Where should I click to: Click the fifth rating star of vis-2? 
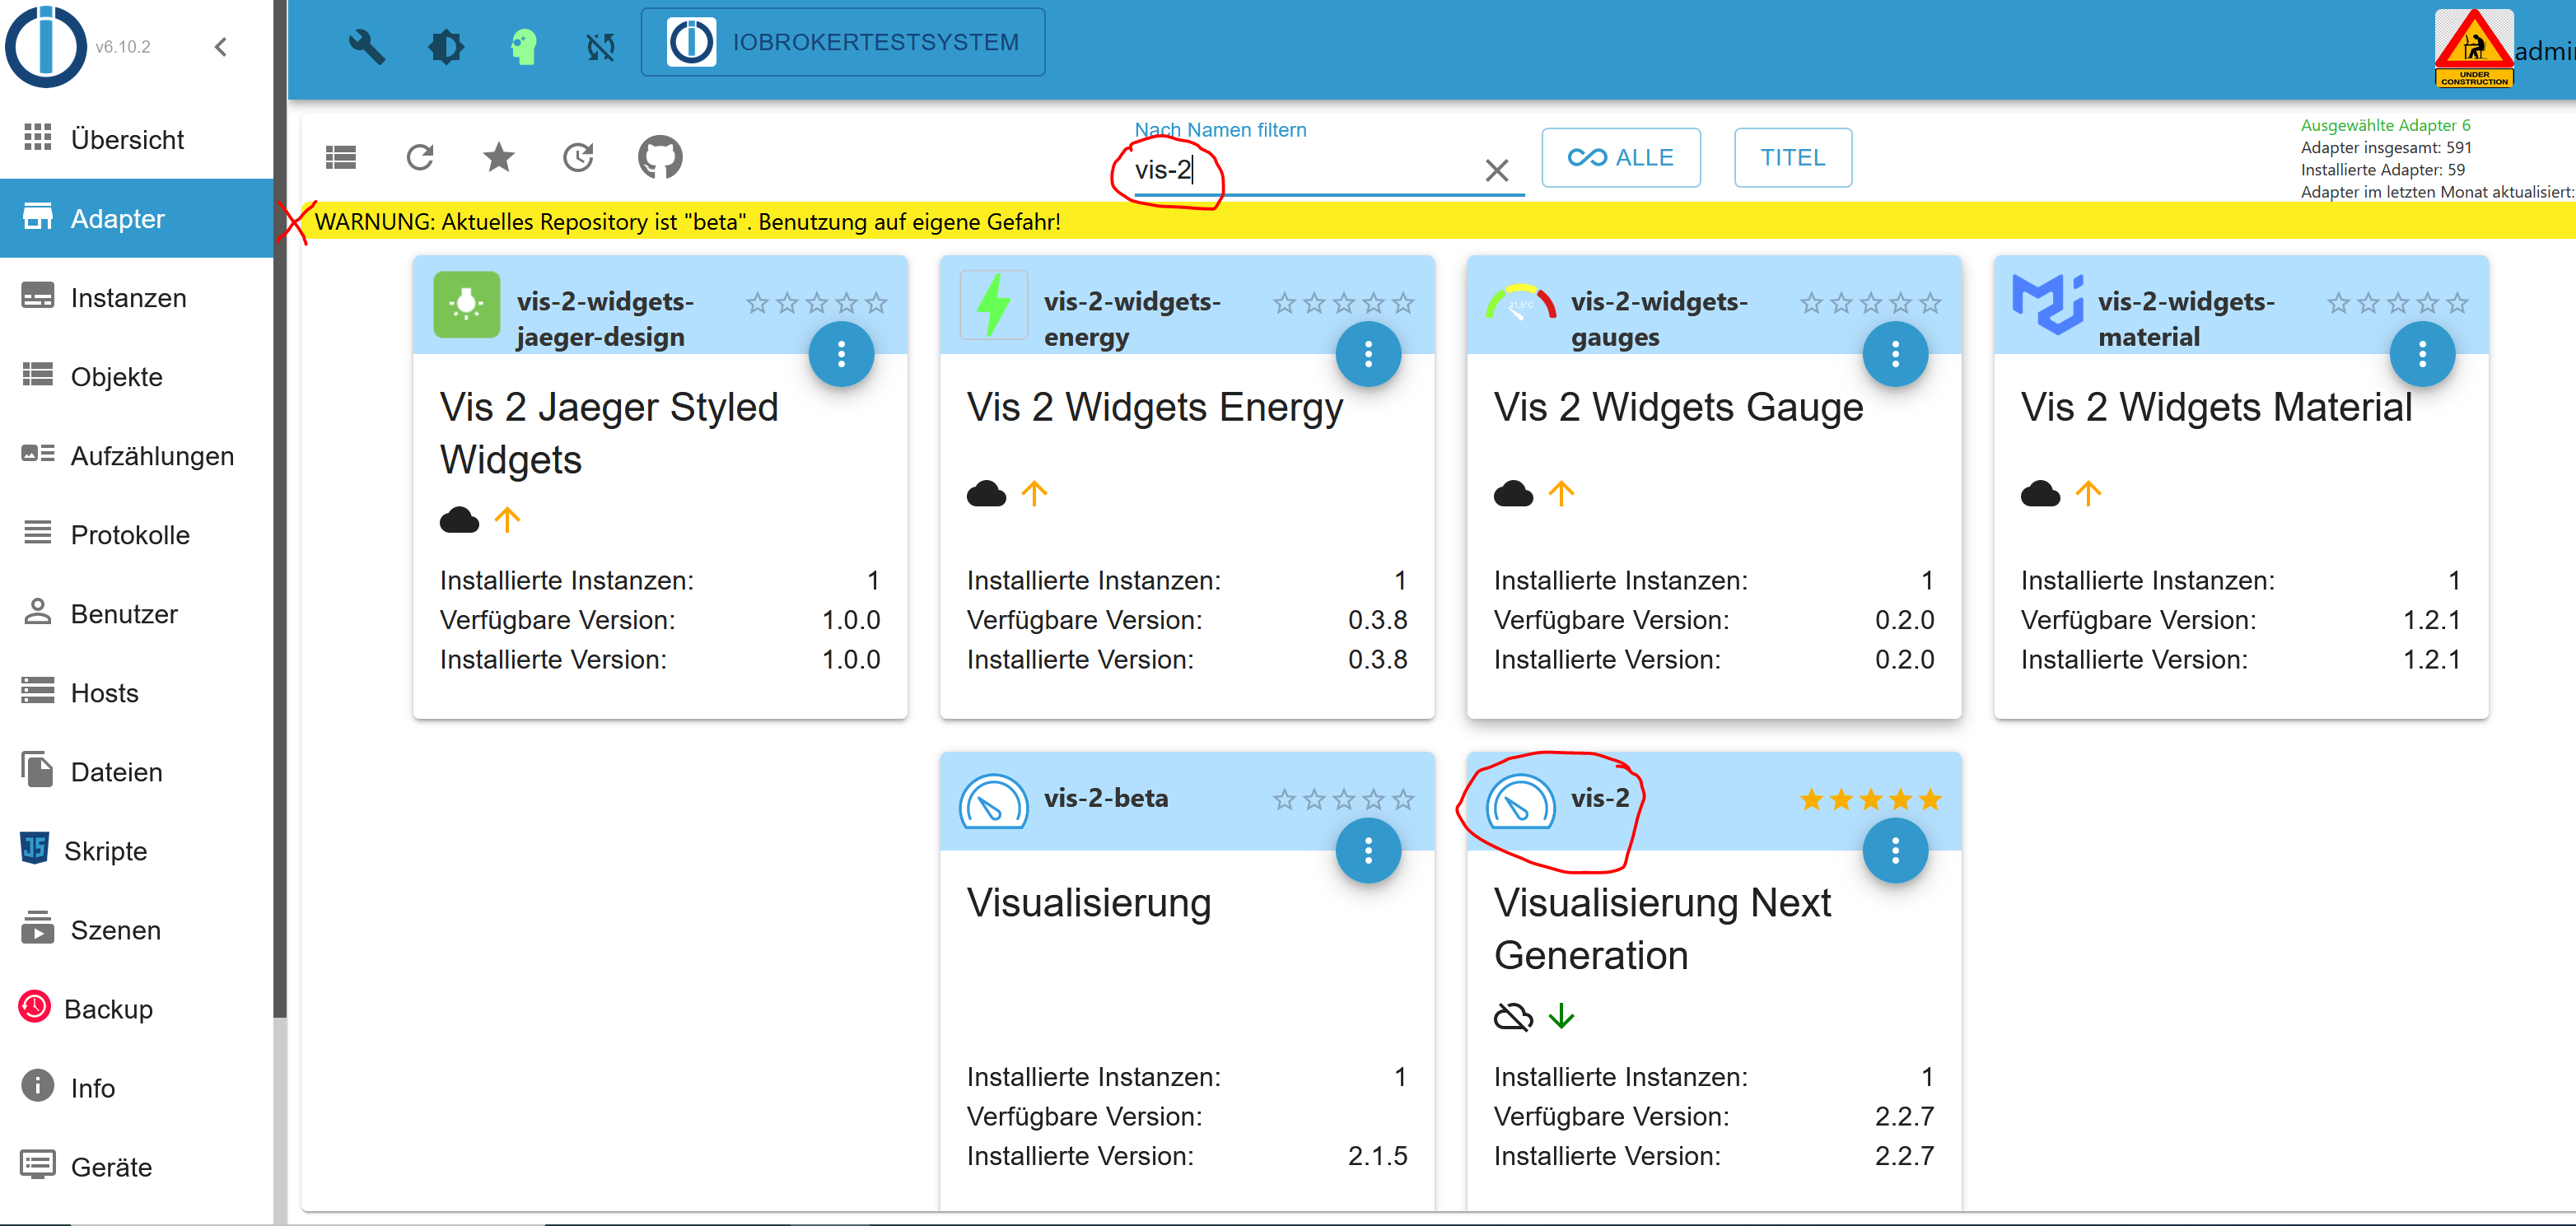1930,799
